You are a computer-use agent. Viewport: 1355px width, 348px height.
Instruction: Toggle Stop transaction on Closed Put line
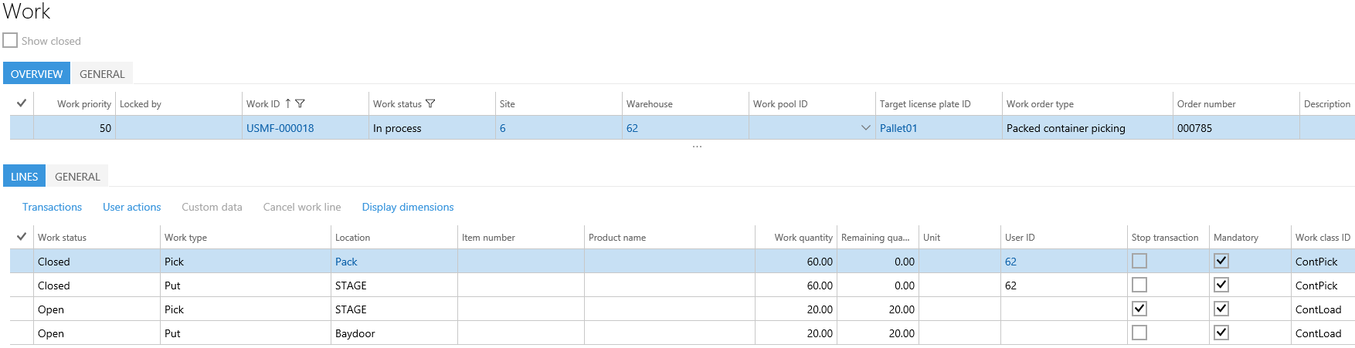(1139, 285)
